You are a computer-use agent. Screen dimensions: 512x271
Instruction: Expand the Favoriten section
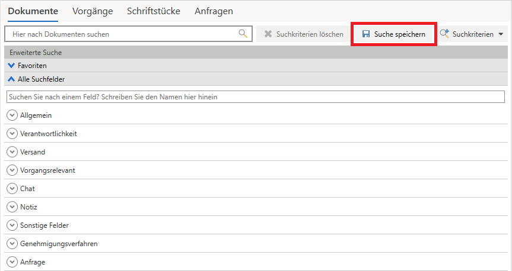[x=12, y=66]
